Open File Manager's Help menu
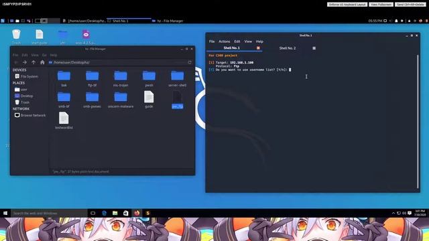The image size is (429, 241). [54, 55]
